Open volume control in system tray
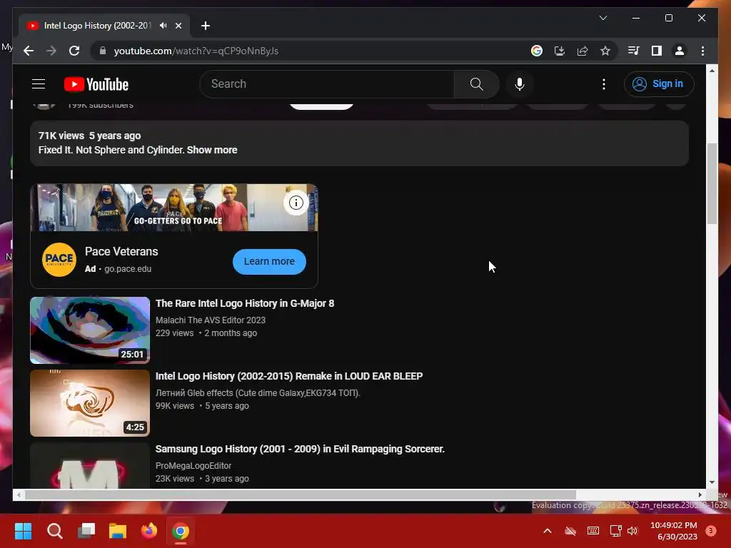Screen dimensions: 731x548 coord(632,531)
